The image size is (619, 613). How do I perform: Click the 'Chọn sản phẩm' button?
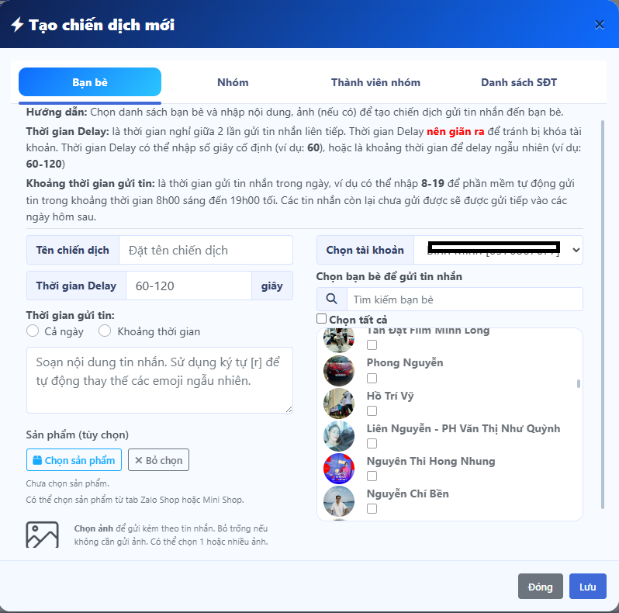point(74,460)
